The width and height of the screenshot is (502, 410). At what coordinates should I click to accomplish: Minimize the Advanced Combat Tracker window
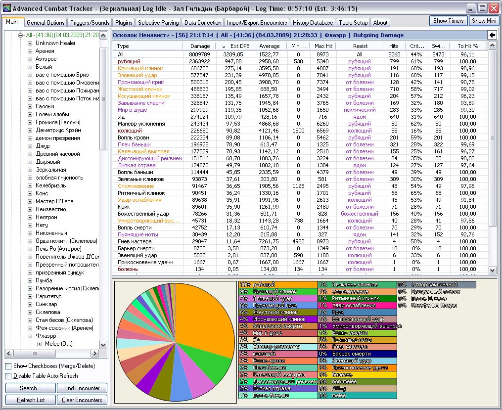coord(470,8)
